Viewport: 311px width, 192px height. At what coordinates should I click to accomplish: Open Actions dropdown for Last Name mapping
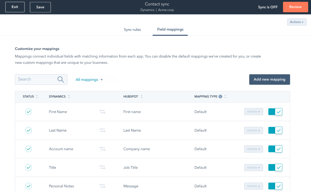(x=253, y=130)
